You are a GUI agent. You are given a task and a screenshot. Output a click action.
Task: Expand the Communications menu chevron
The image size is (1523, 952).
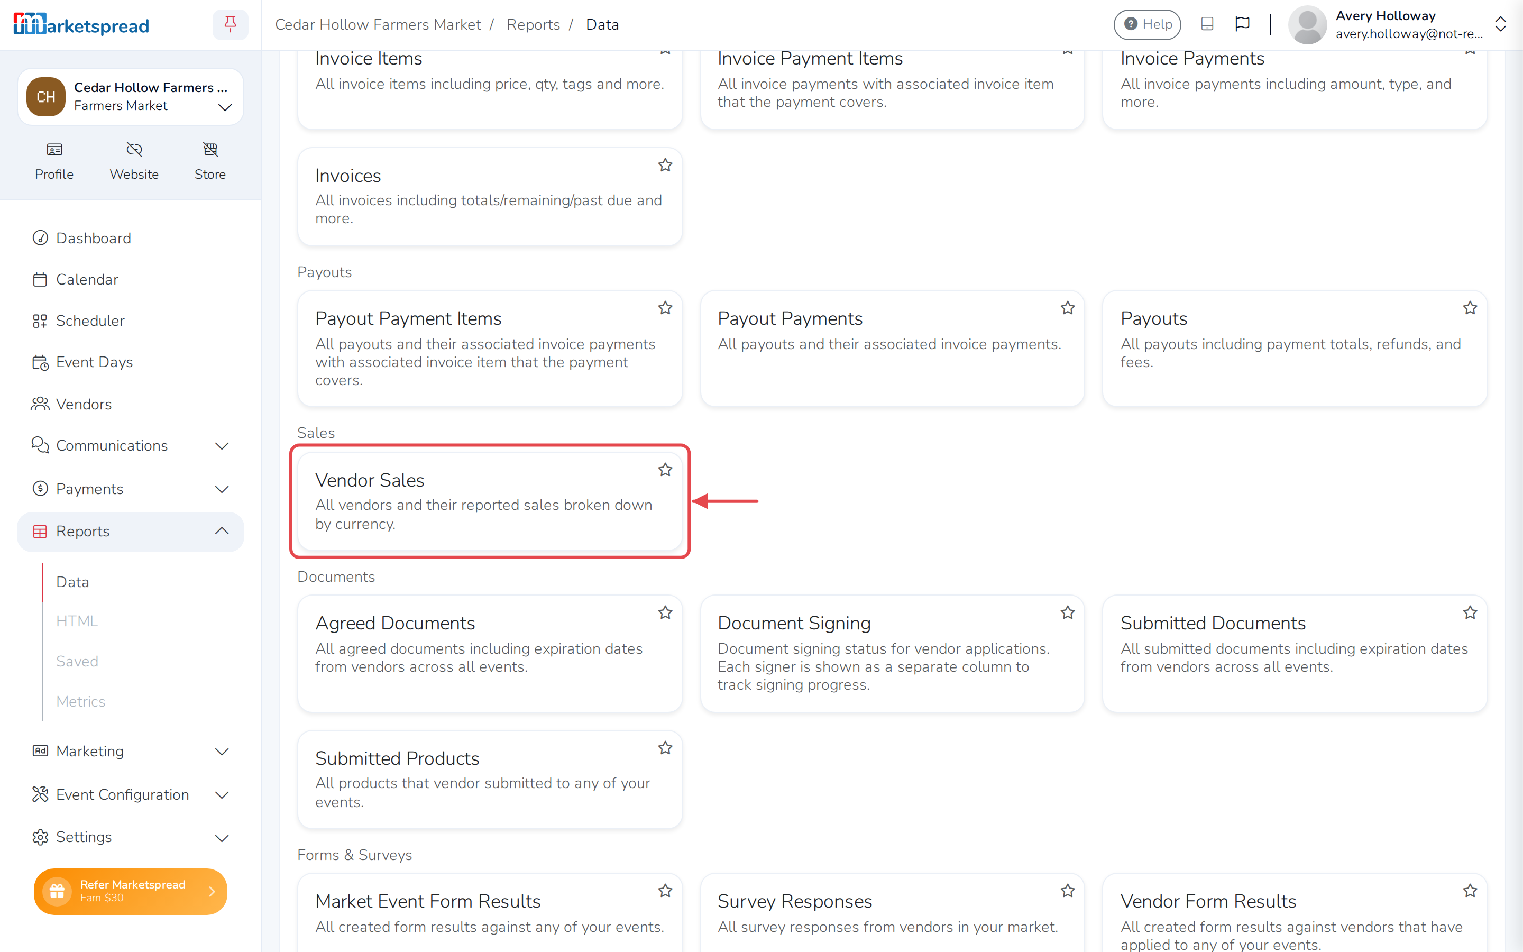(222, 446)
